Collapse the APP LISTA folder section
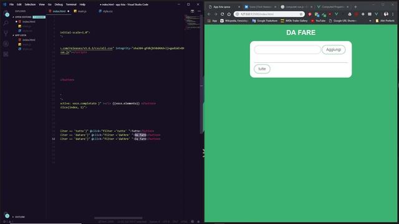Viewport: 399px width, 224px height. (21, 35)
